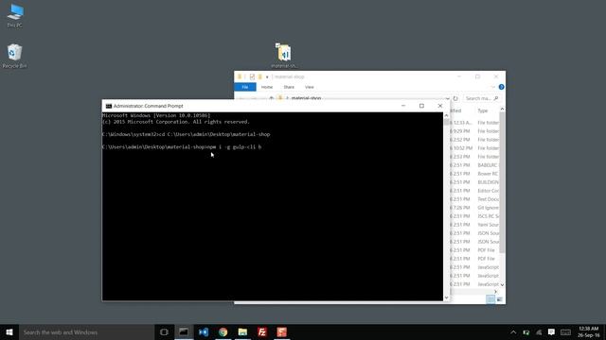This screenshot has height=340, width=606.
Task: Select the Bower RC file row
Action: coord(474,174)
